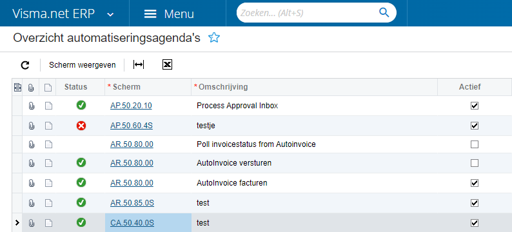Image resolution: width=512 pixels, height=232 pixels.
Task: Enable the Actief checkbox for AutoInvoice versturen
Action: click(x=475, y=163)
